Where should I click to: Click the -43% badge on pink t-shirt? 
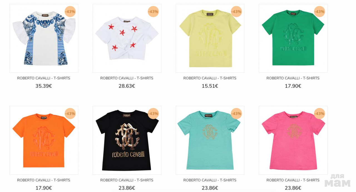[320, 114]
